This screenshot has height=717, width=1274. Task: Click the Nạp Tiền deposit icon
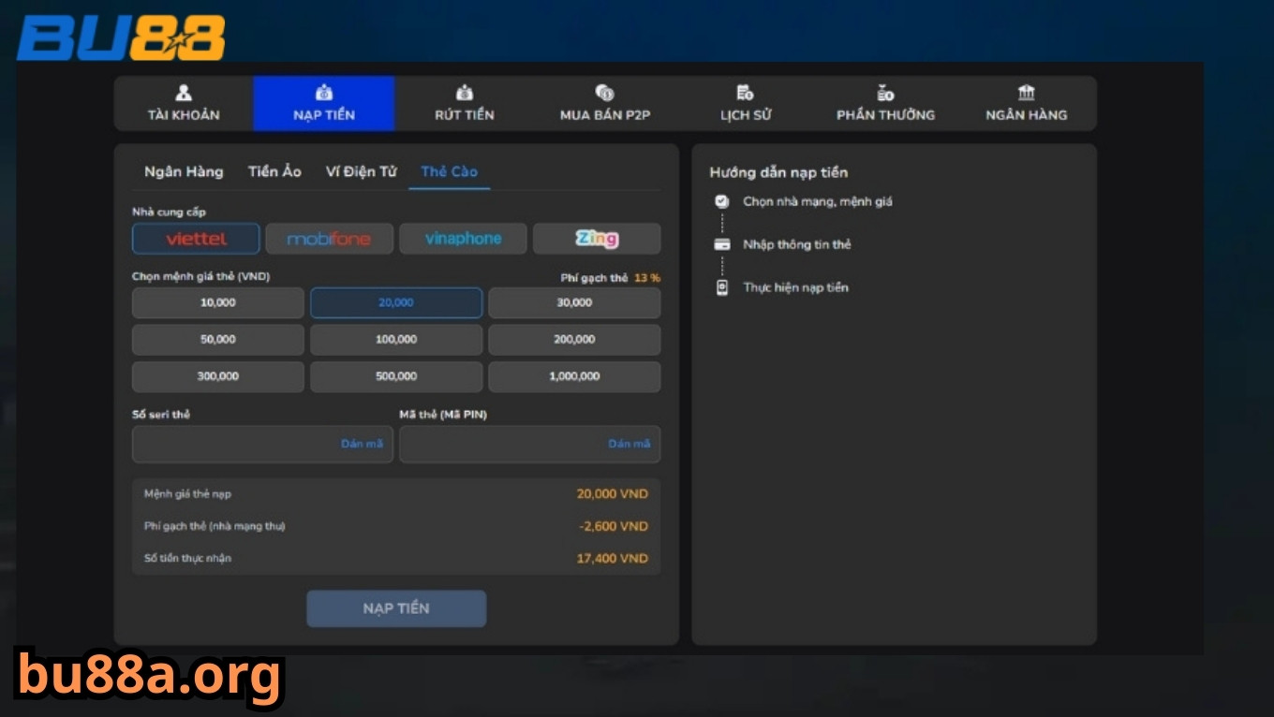324,94
